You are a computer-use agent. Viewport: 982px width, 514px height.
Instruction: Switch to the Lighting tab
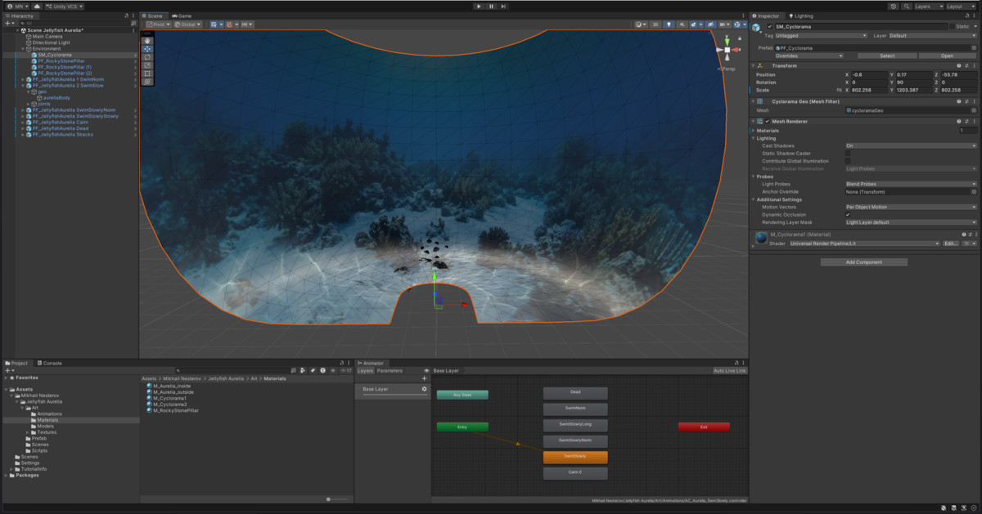click(x=800, y=16)
